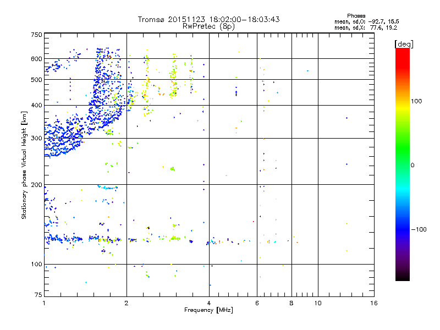
Task: Click the y-axis tick label "300"
Action: click(36, 139)
